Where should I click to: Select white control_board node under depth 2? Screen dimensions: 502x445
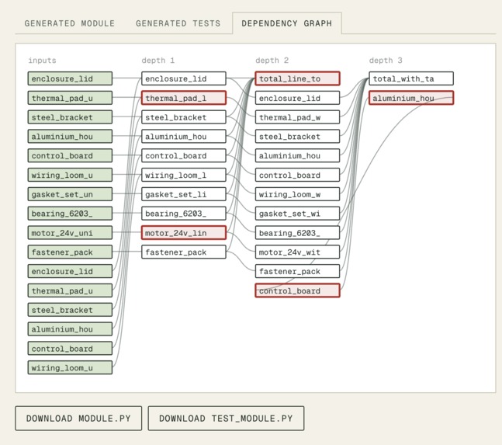click(297, 175)
